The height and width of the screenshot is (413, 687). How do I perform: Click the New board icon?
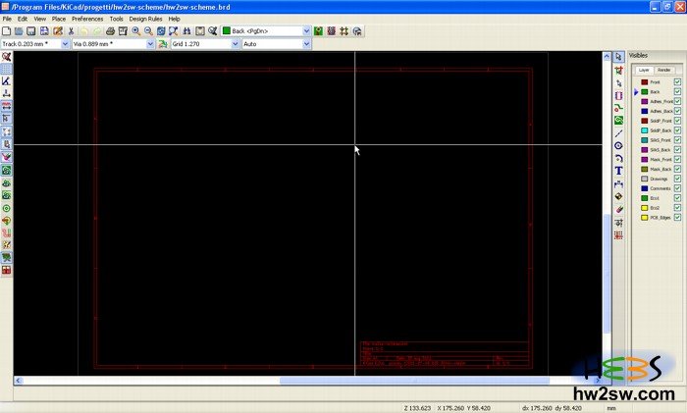point(6,31)
